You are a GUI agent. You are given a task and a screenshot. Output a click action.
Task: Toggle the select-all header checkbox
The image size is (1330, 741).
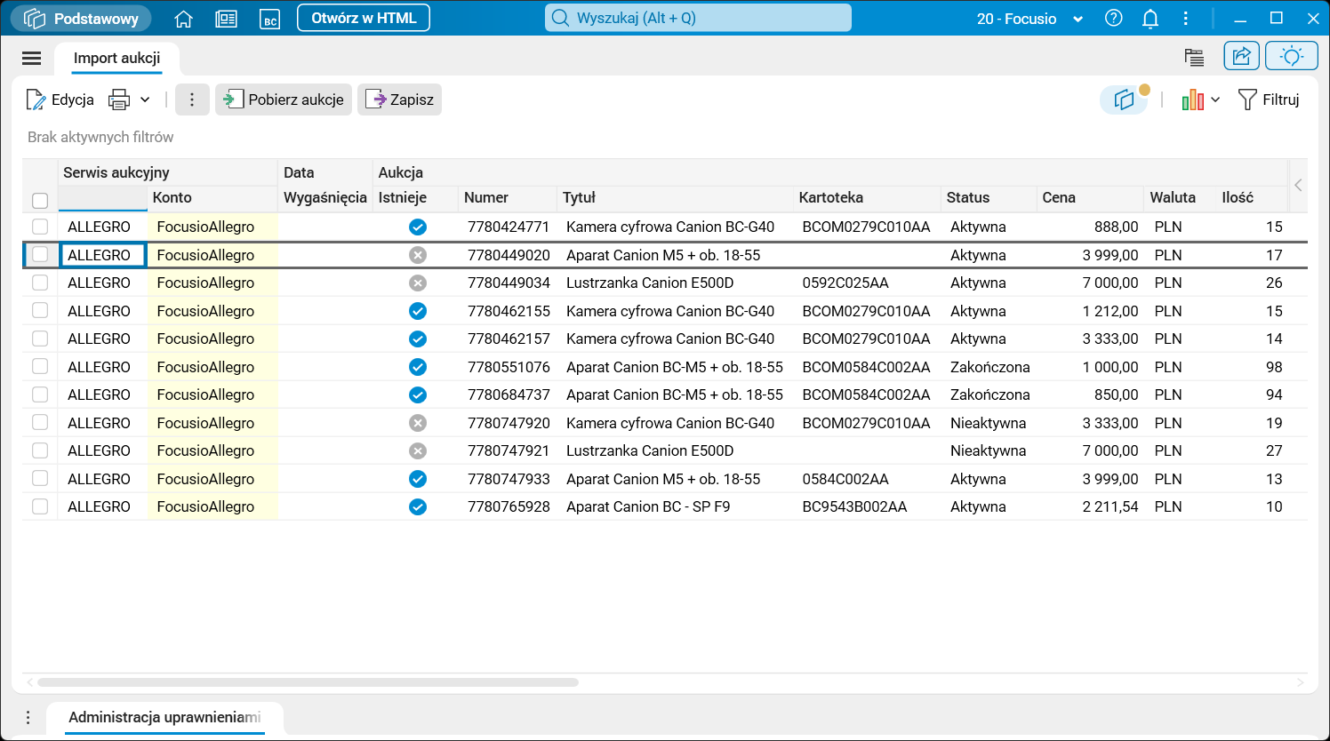[x=40, y=200]
